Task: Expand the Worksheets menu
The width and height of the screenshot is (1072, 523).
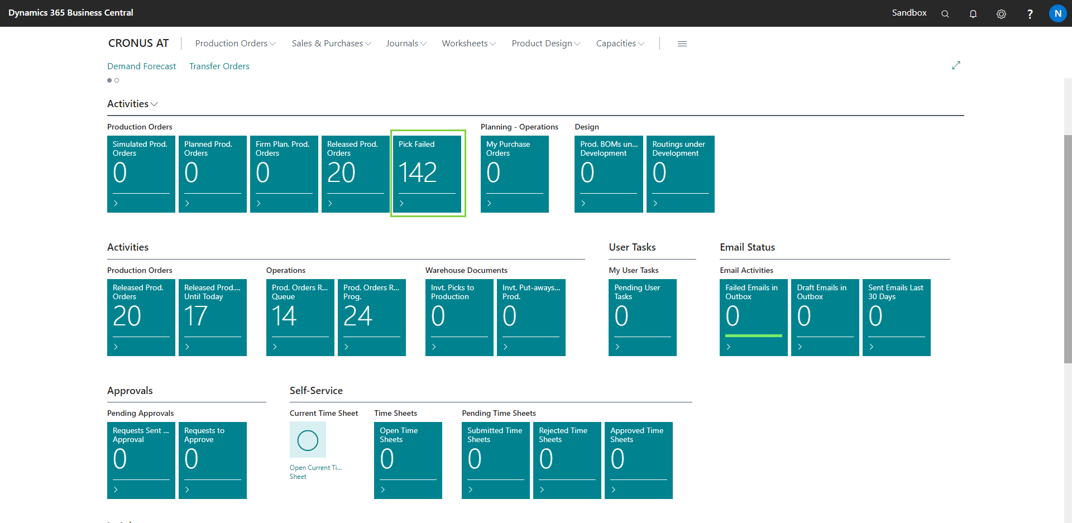Action: pyautogui.click(x=468, y=44)
